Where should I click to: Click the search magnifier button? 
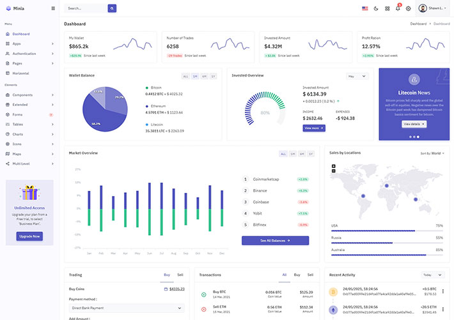112,8
